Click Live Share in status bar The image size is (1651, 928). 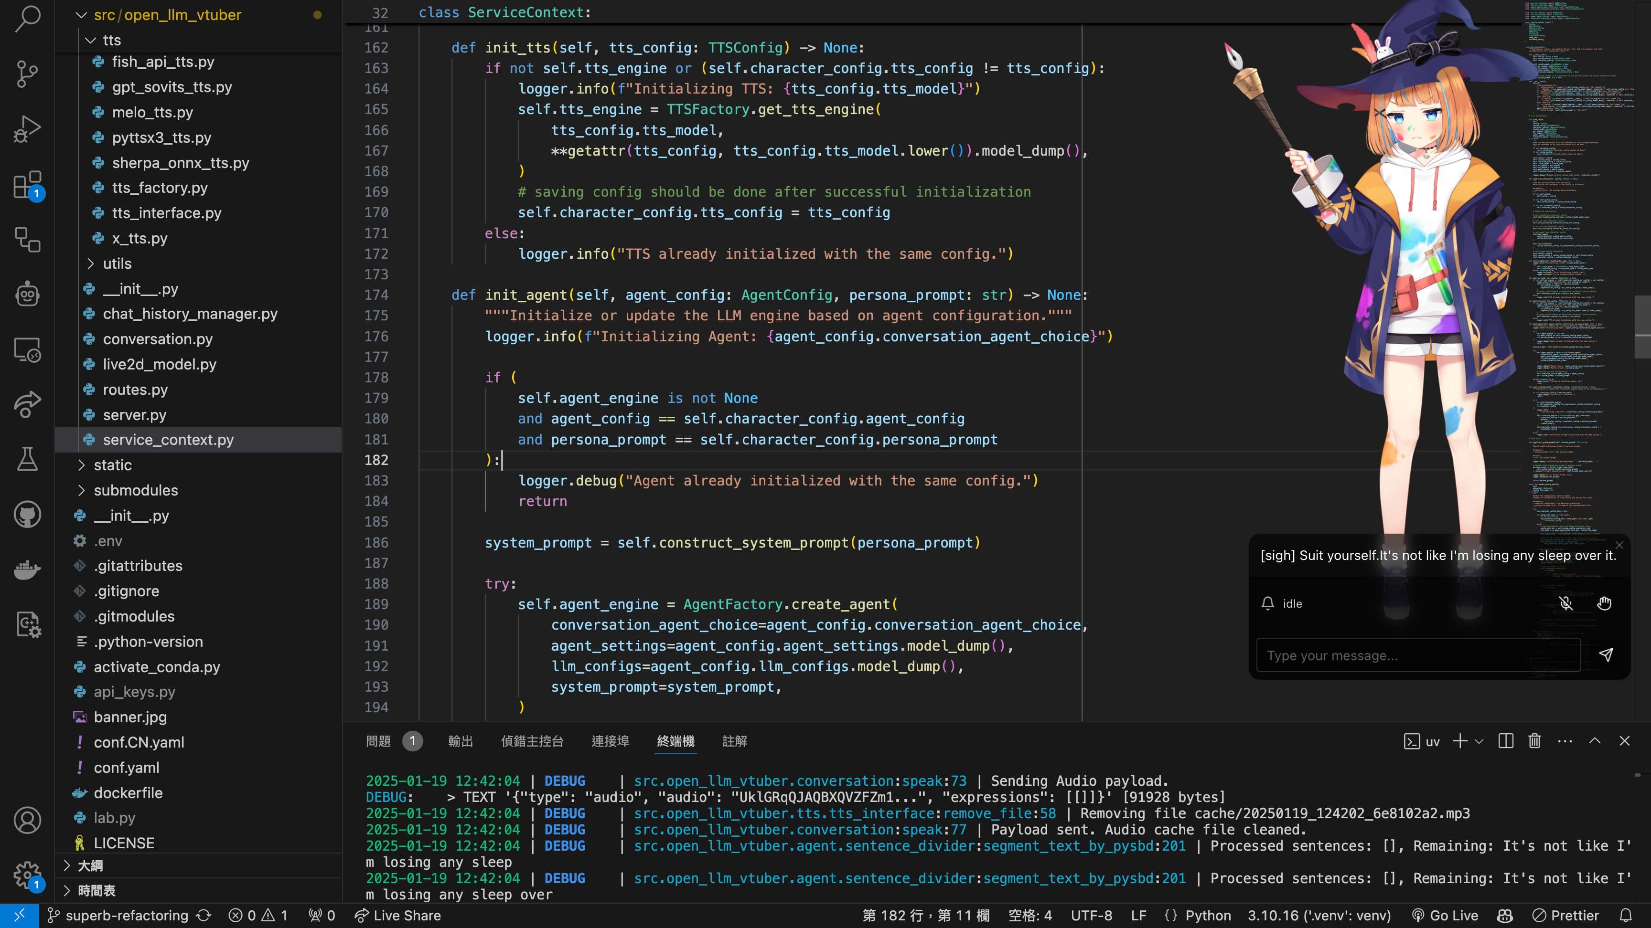click(x=398, y=915)
